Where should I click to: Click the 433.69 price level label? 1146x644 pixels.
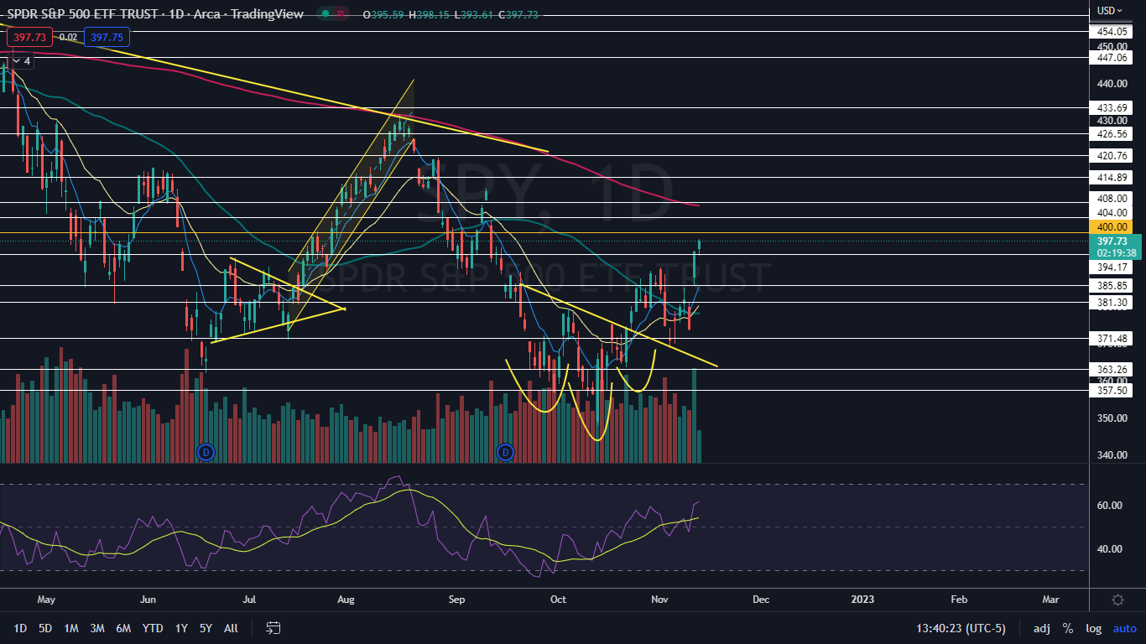point(1110,108)
